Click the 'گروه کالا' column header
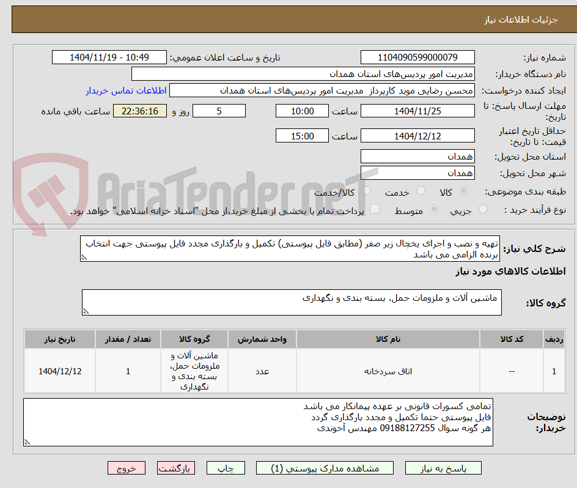Viewport: 577px width, 488px height. coord(194,339)
